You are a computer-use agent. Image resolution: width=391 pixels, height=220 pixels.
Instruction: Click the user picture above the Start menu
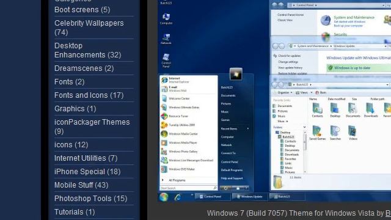click(x=236, y=74)
